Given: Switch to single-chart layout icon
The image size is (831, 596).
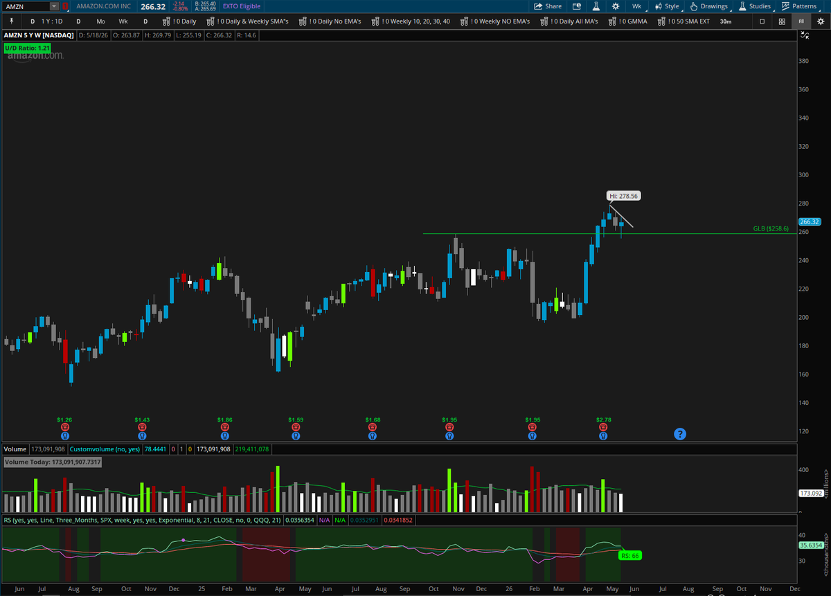Looking at the screenshot, I should [x=762, y=21].
